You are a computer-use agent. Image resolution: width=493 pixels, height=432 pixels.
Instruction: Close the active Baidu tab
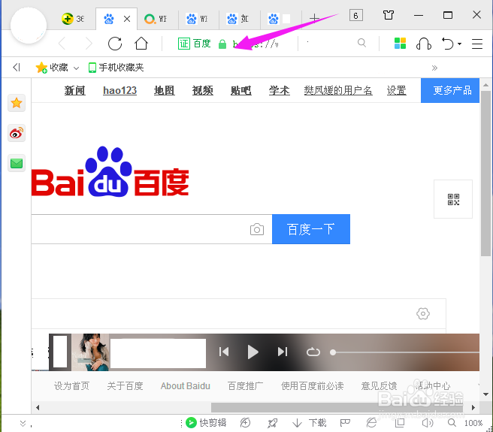tap(127, 19)
